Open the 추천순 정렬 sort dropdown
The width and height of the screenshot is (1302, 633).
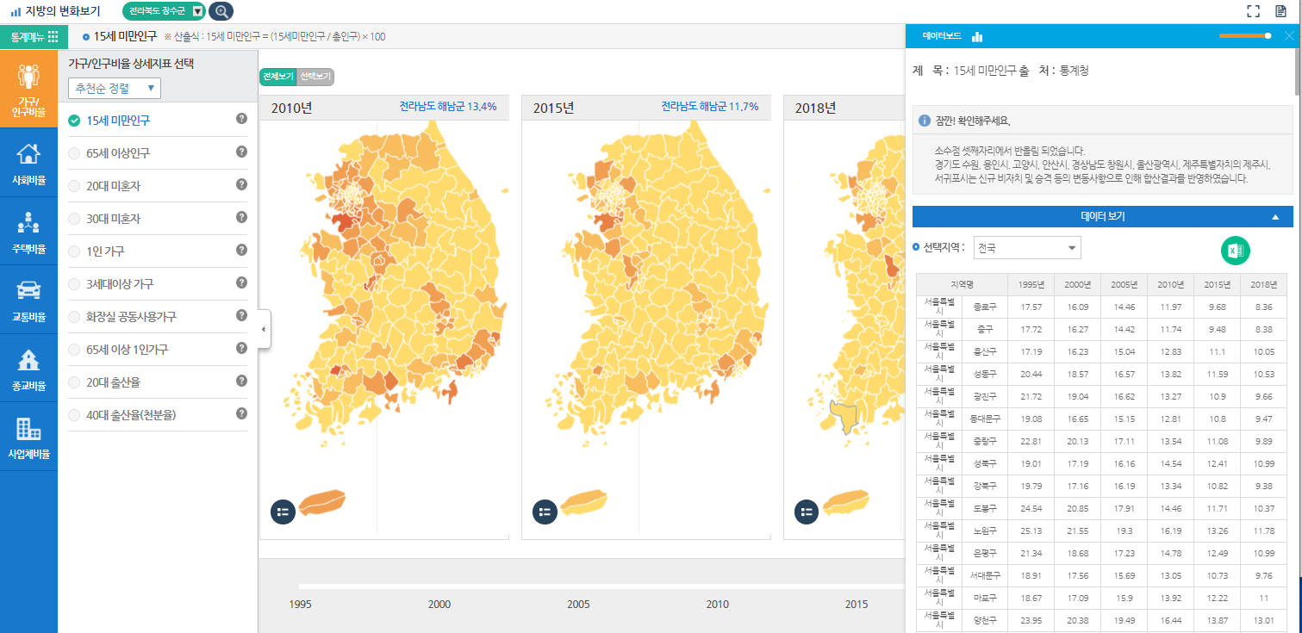(x=115, y=88)
